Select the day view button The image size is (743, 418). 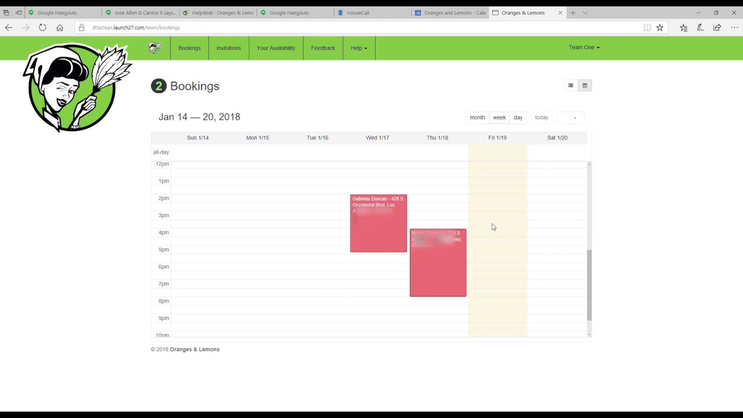[x=518, y=117]
